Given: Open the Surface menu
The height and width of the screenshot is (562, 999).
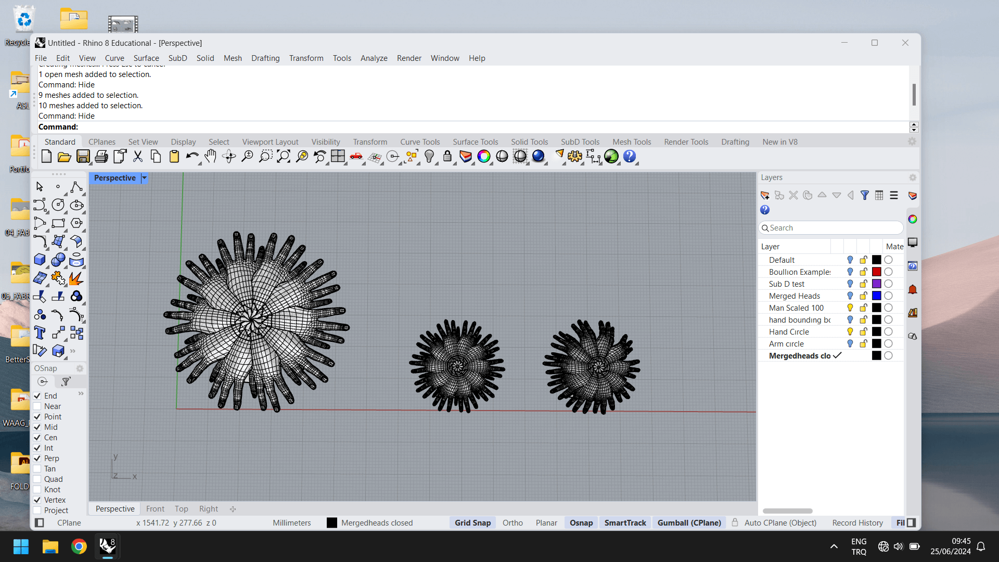Looking at the screenshot, I should point(146,58).
